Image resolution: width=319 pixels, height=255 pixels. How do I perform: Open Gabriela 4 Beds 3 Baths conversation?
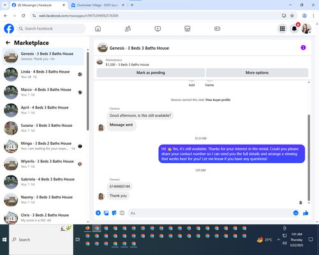point(43,182)
